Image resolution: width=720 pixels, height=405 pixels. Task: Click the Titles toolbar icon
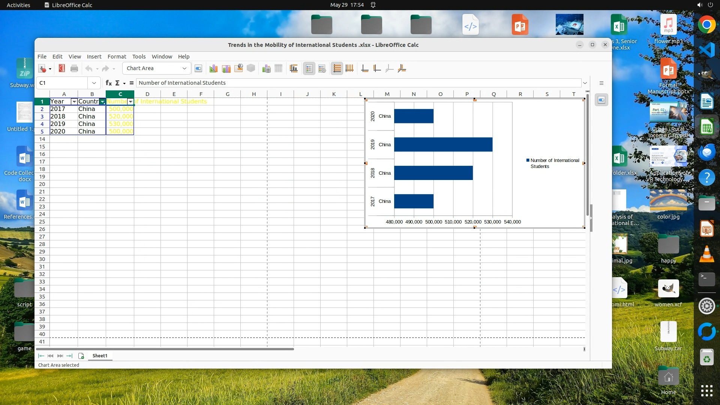(x=294, y=68)
